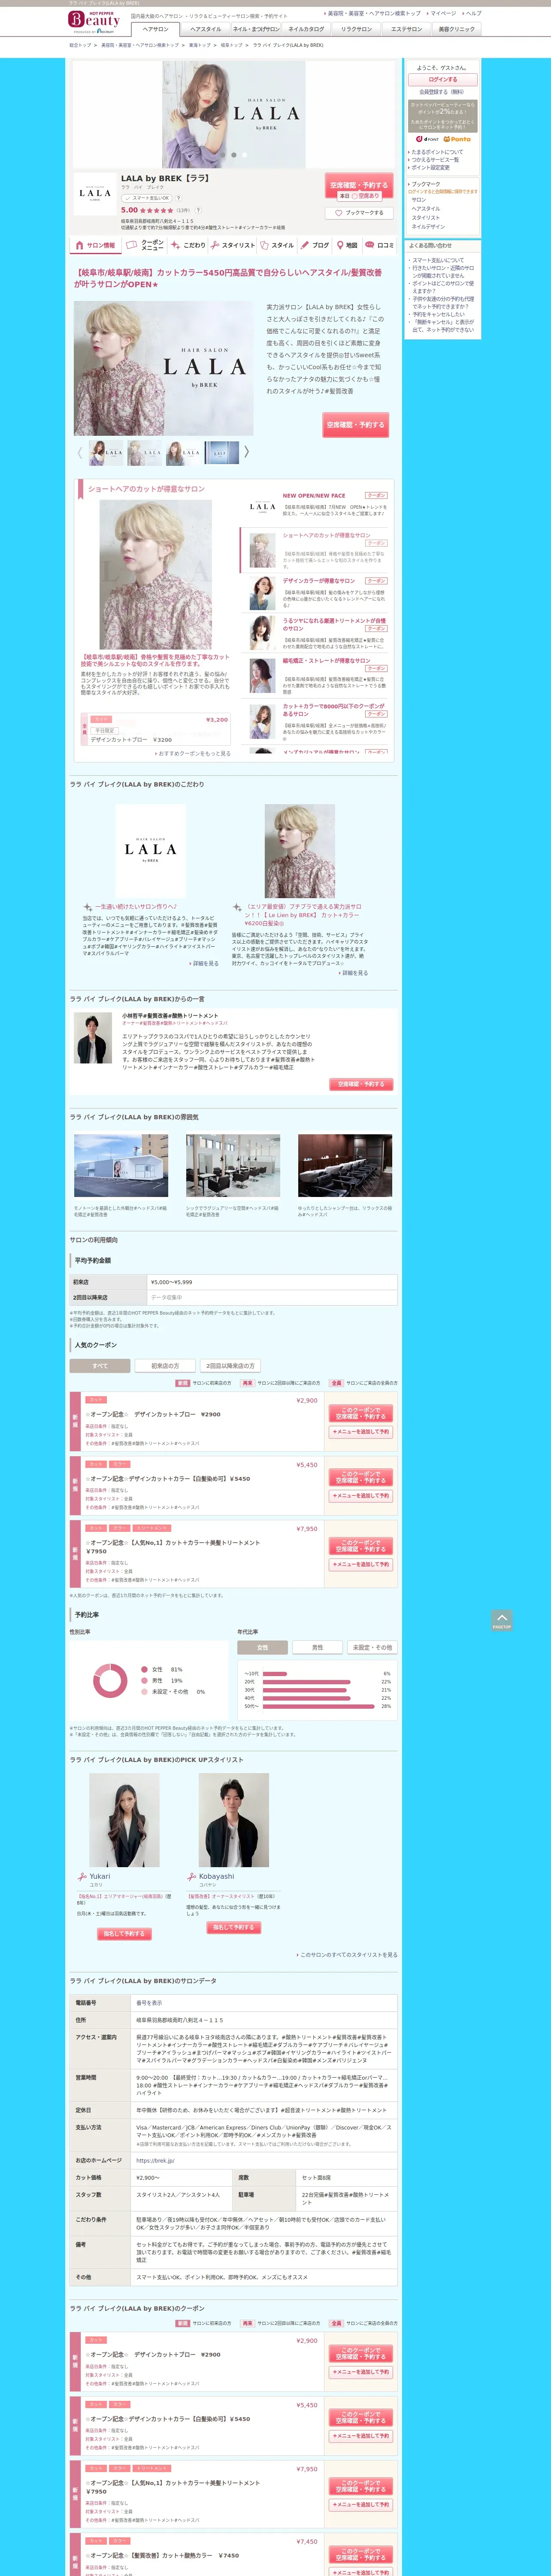The height and width of the screenshot is (2576, 551).
Task: Reserve ¥2,900 coupon in 人気のクーポン section
Action: click(361, 1413)
